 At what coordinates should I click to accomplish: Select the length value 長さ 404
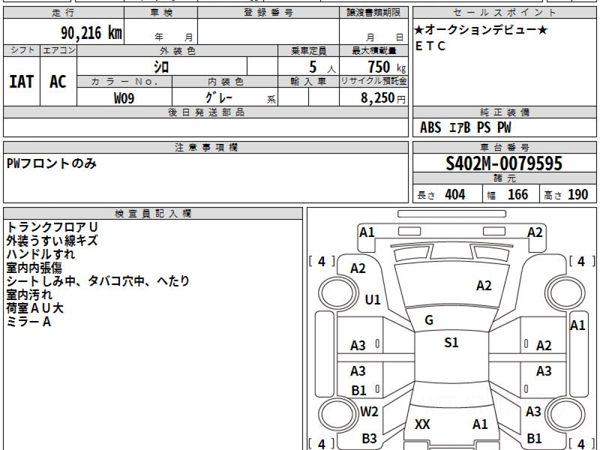click(x=441, y=194)
